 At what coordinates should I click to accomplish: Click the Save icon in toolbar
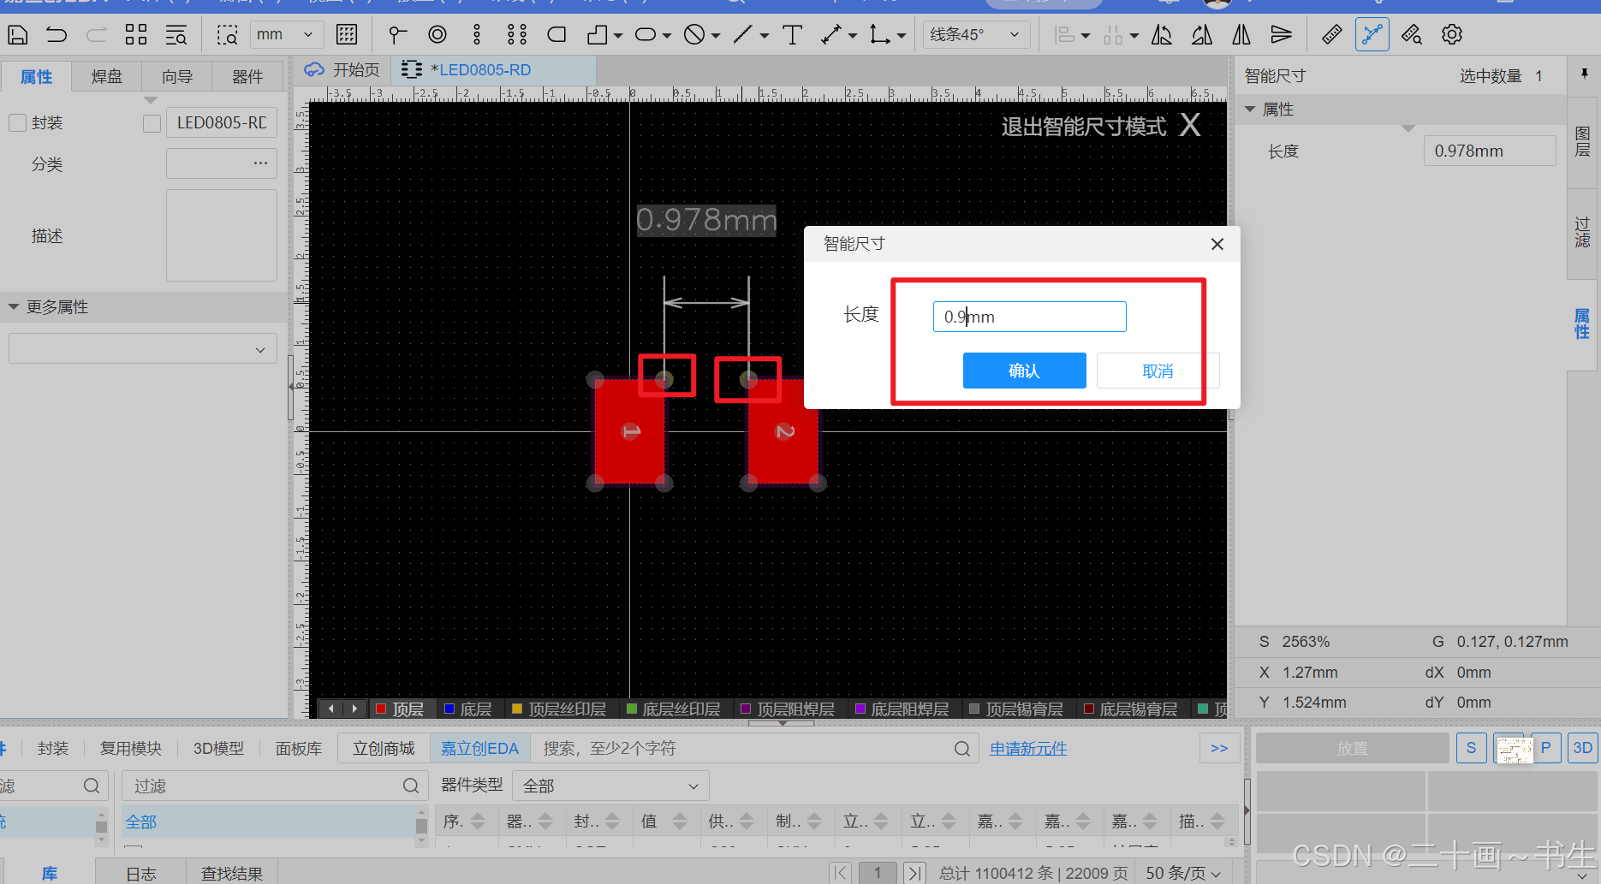click(x=18, y=35)
